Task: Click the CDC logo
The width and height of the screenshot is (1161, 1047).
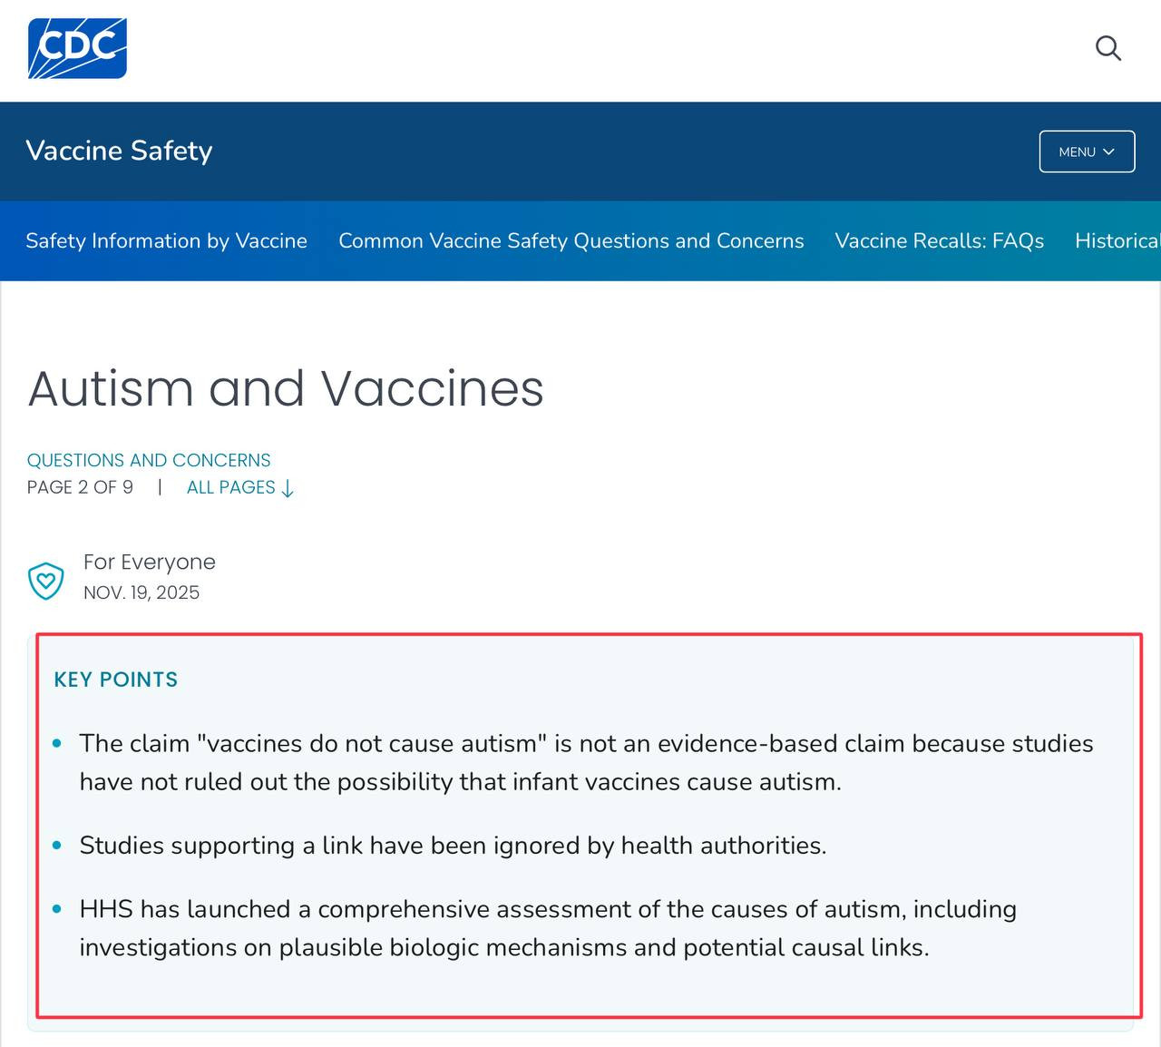Action: (x=77, y=48)
